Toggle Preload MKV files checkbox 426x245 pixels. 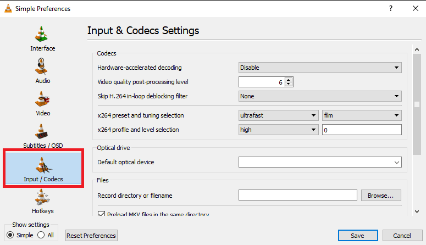101,214
